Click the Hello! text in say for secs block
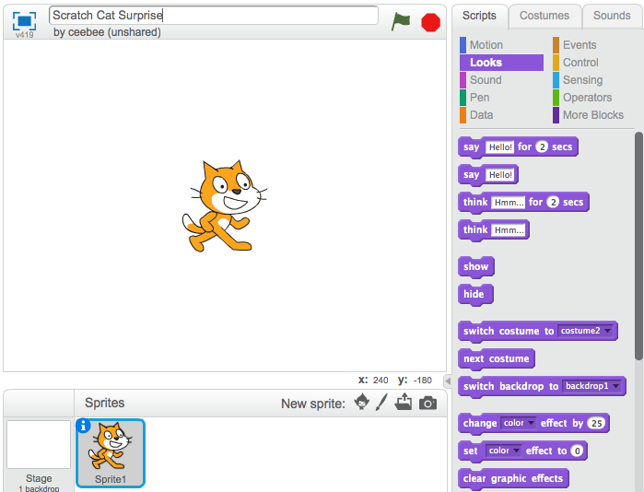 (x=500, y=147)
